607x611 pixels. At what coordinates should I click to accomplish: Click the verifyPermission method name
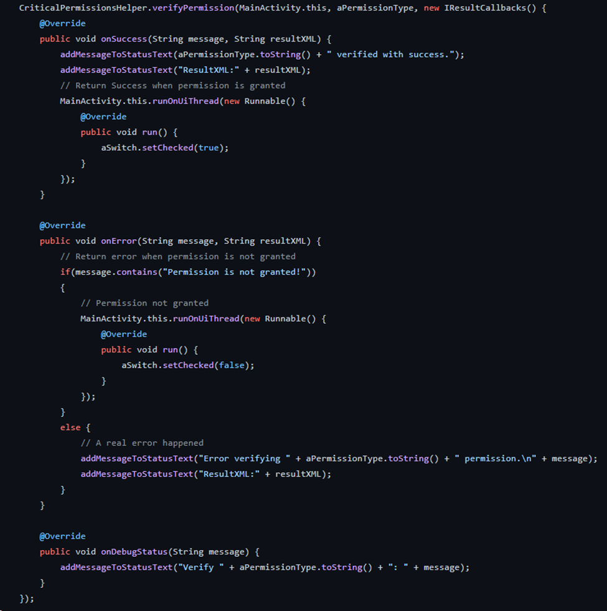[x=193, y=8]
